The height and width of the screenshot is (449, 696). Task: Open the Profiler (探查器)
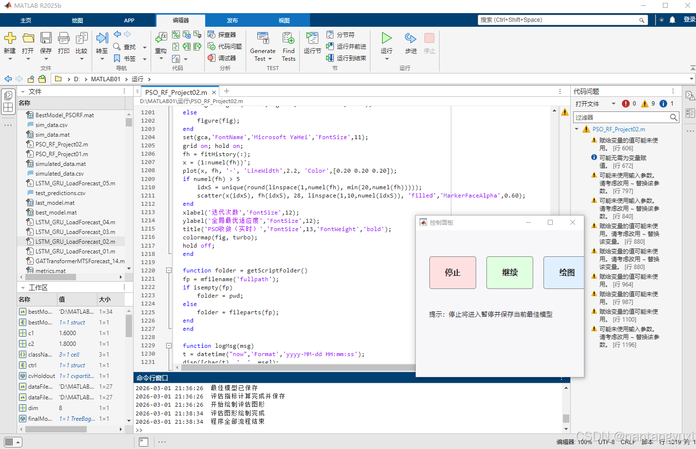222,35
